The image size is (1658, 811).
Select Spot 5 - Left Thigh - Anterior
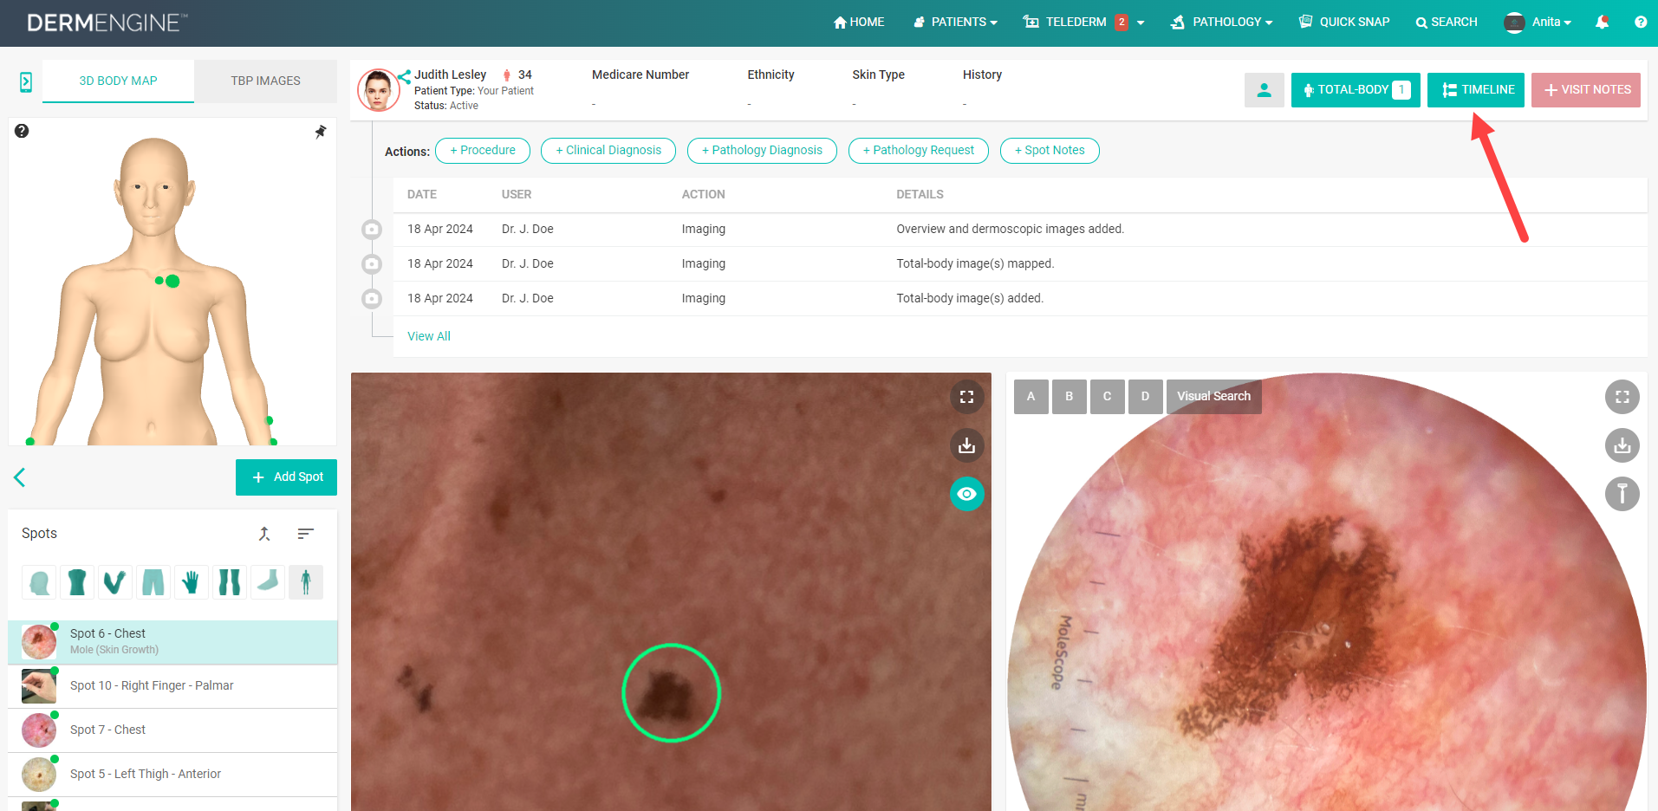172,775
